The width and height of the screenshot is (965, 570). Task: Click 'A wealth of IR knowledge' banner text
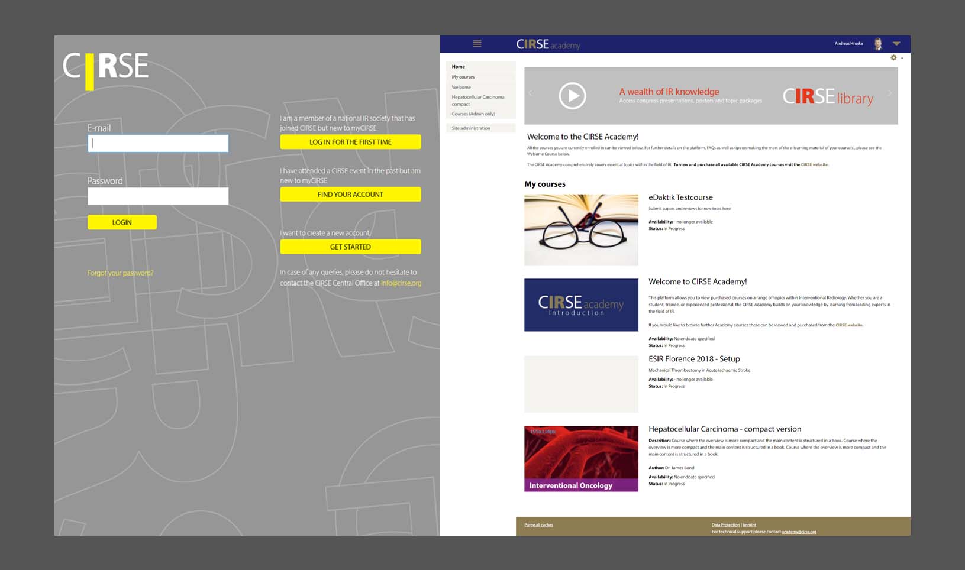[x=669, y=92]
